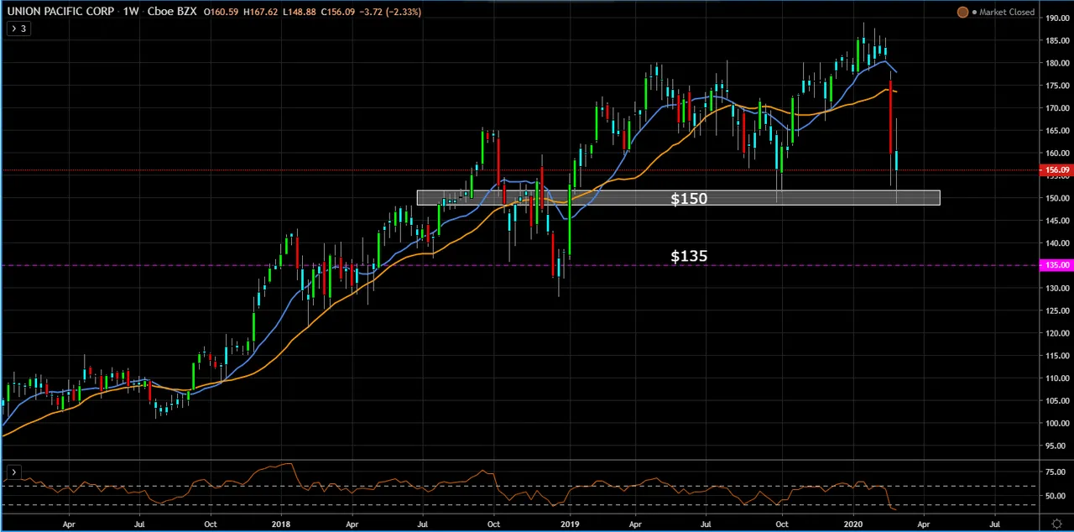Expand the collapsed indicators legend showing 3
Screen dimensions: 1074x532
[18, 29]
